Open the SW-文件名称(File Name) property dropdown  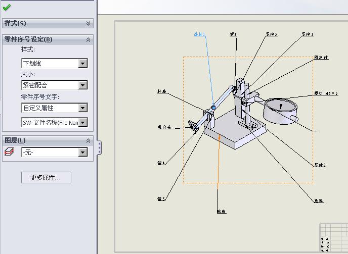[83, 122]
